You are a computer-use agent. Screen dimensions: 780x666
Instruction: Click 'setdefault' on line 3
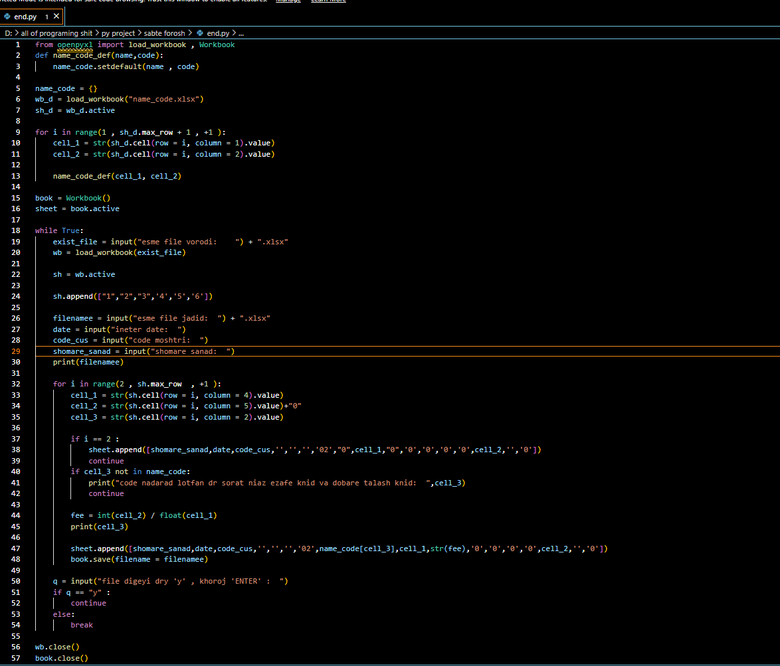pyautogui.click(x=120, y=66)
